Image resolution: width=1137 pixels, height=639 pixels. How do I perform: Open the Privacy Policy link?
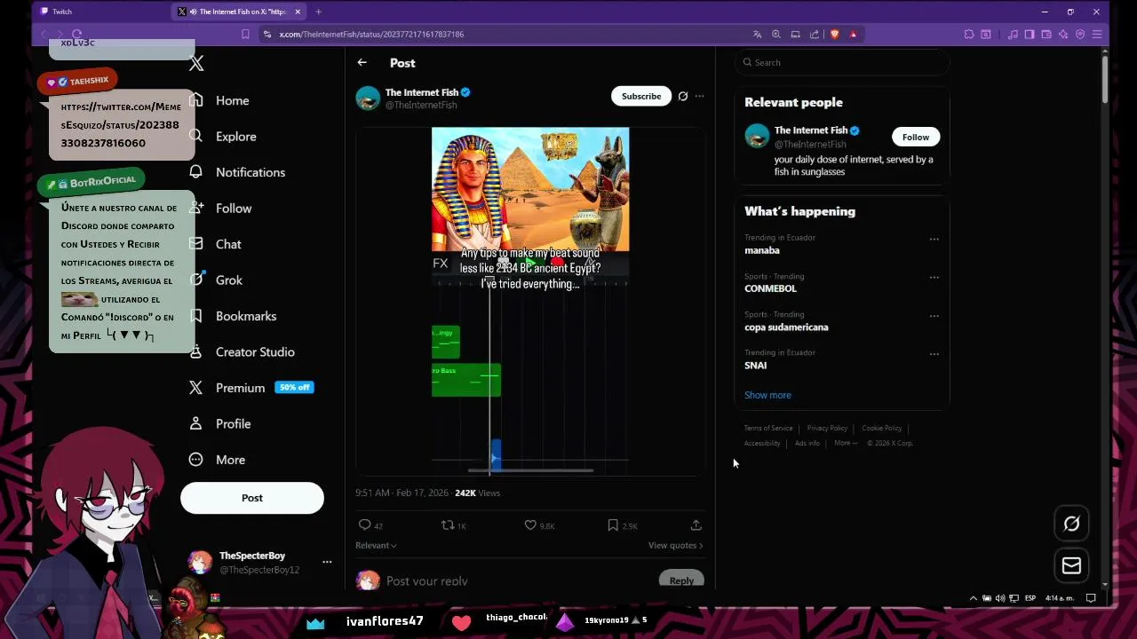827,428
